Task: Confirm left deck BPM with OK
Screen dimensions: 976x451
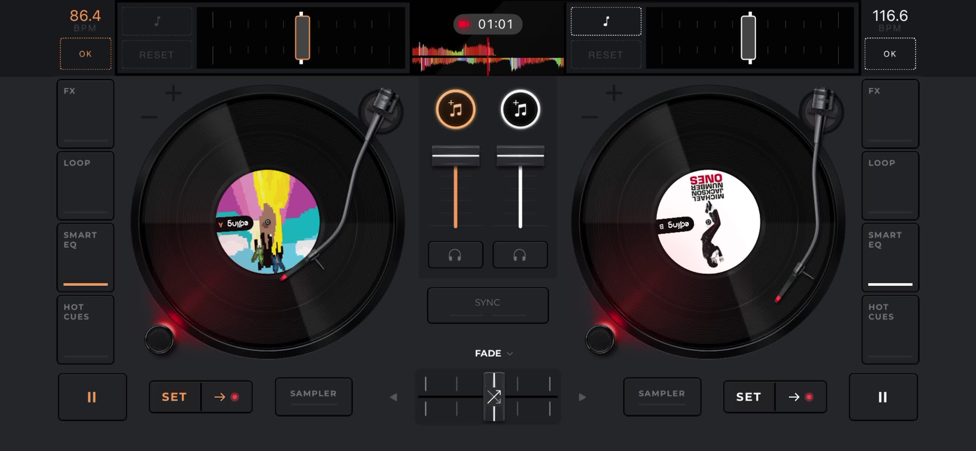Action: (x=86, y=54)
